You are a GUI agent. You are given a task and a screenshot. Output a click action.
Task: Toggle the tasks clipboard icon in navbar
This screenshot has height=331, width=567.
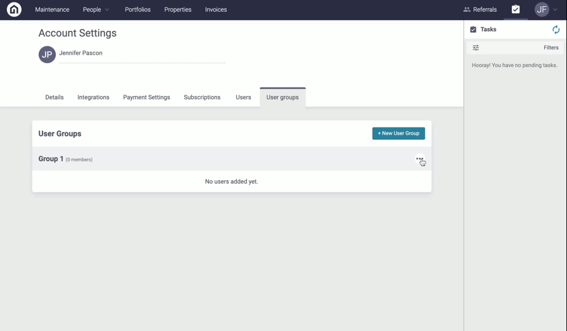pos(515,9)
